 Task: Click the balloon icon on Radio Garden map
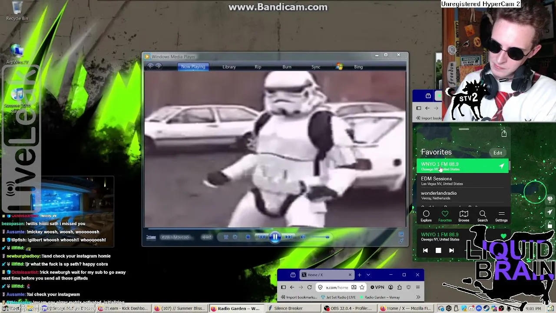point(550,200)
